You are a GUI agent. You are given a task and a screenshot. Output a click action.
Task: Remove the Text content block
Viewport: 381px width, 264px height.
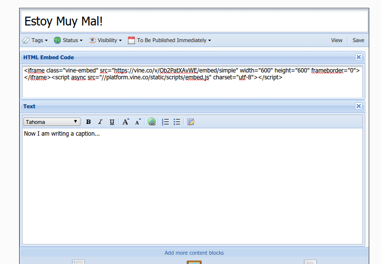[358, 106]
